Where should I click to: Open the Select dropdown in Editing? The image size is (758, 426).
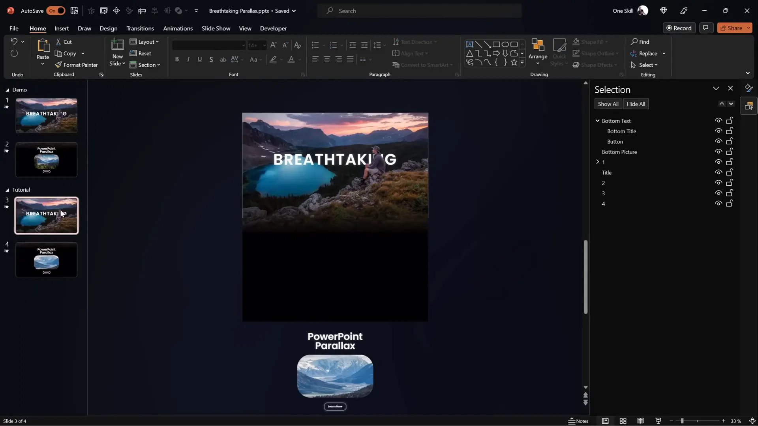pos(644,65)
